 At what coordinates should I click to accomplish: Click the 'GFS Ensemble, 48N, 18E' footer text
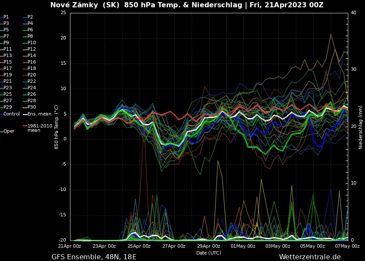tap(94, 257)
